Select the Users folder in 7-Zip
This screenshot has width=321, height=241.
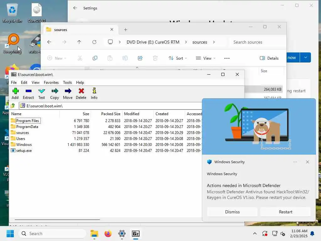click(x=21, y=138)
